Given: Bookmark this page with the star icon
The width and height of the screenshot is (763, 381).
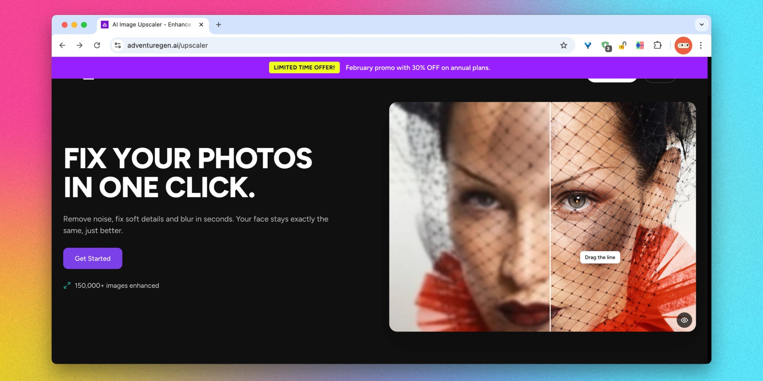Looking at the screenshot, I should 563,45.
